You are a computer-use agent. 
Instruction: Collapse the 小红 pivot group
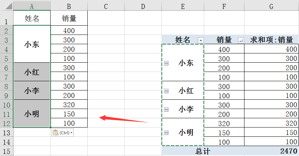pyautogui.click(x=166, y=91)
